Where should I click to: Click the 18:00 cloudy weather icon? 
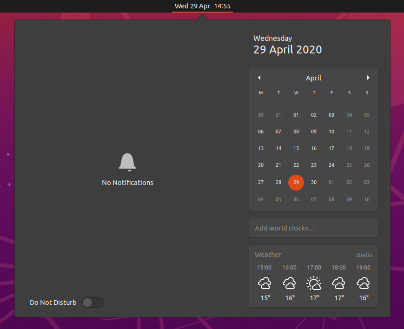click(x=338, y=283)
